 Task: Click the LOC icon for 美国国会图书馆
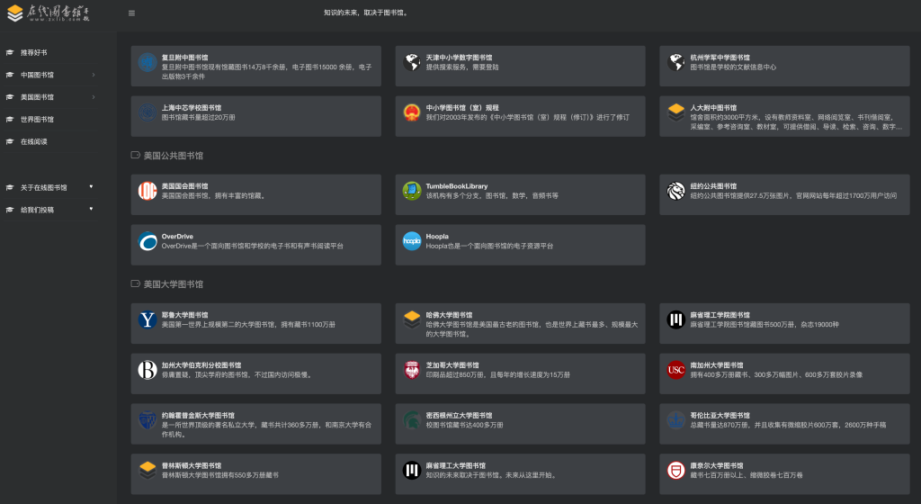(x=148, y=191)
